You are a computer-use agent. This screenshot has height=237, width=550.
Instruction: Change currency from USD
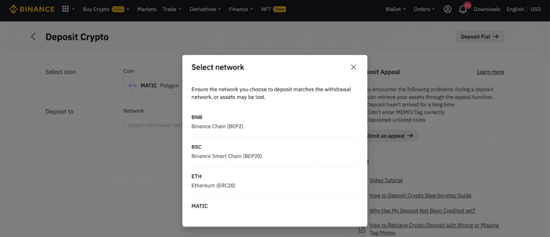coord(535,9)
